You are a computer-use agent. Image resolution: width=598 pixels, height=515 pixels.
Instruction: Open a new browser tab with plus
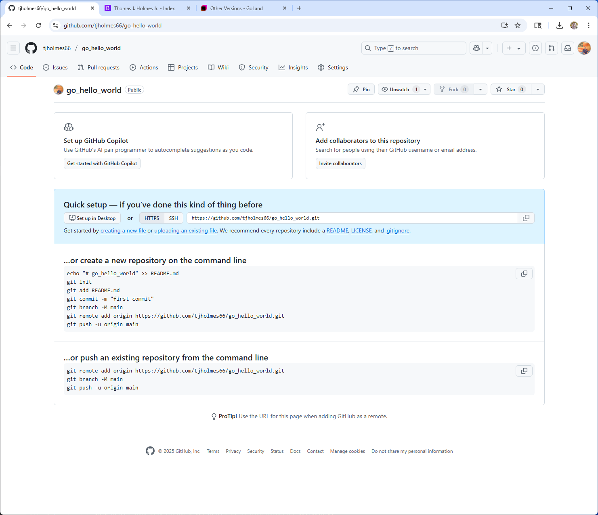coord(299,8)
